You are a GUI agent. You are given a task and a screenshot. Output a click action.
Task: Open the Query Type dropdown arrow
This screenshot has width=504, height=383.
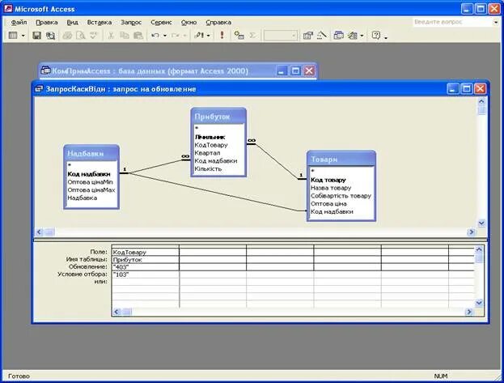click(x=208, y=36)
